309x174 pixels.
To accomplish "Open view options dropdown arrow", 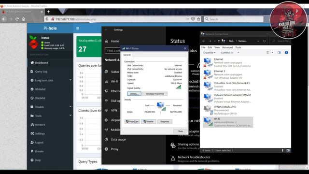I will click(272, 53).
